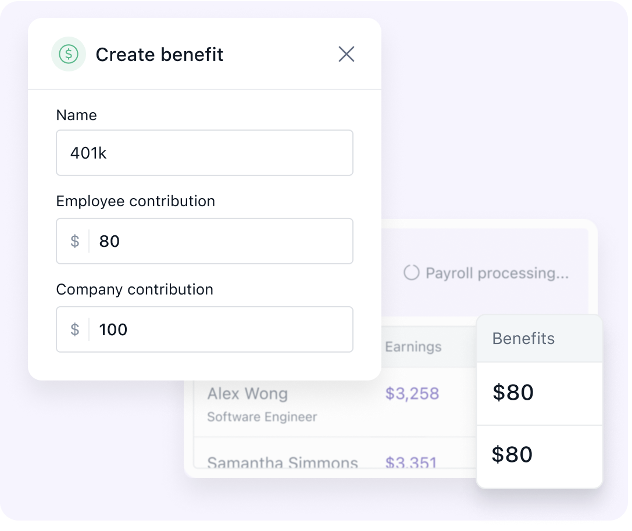Click the Create benefit dialog title
The width and height of the screenshot is (632, 531).
tap(159, 55)
